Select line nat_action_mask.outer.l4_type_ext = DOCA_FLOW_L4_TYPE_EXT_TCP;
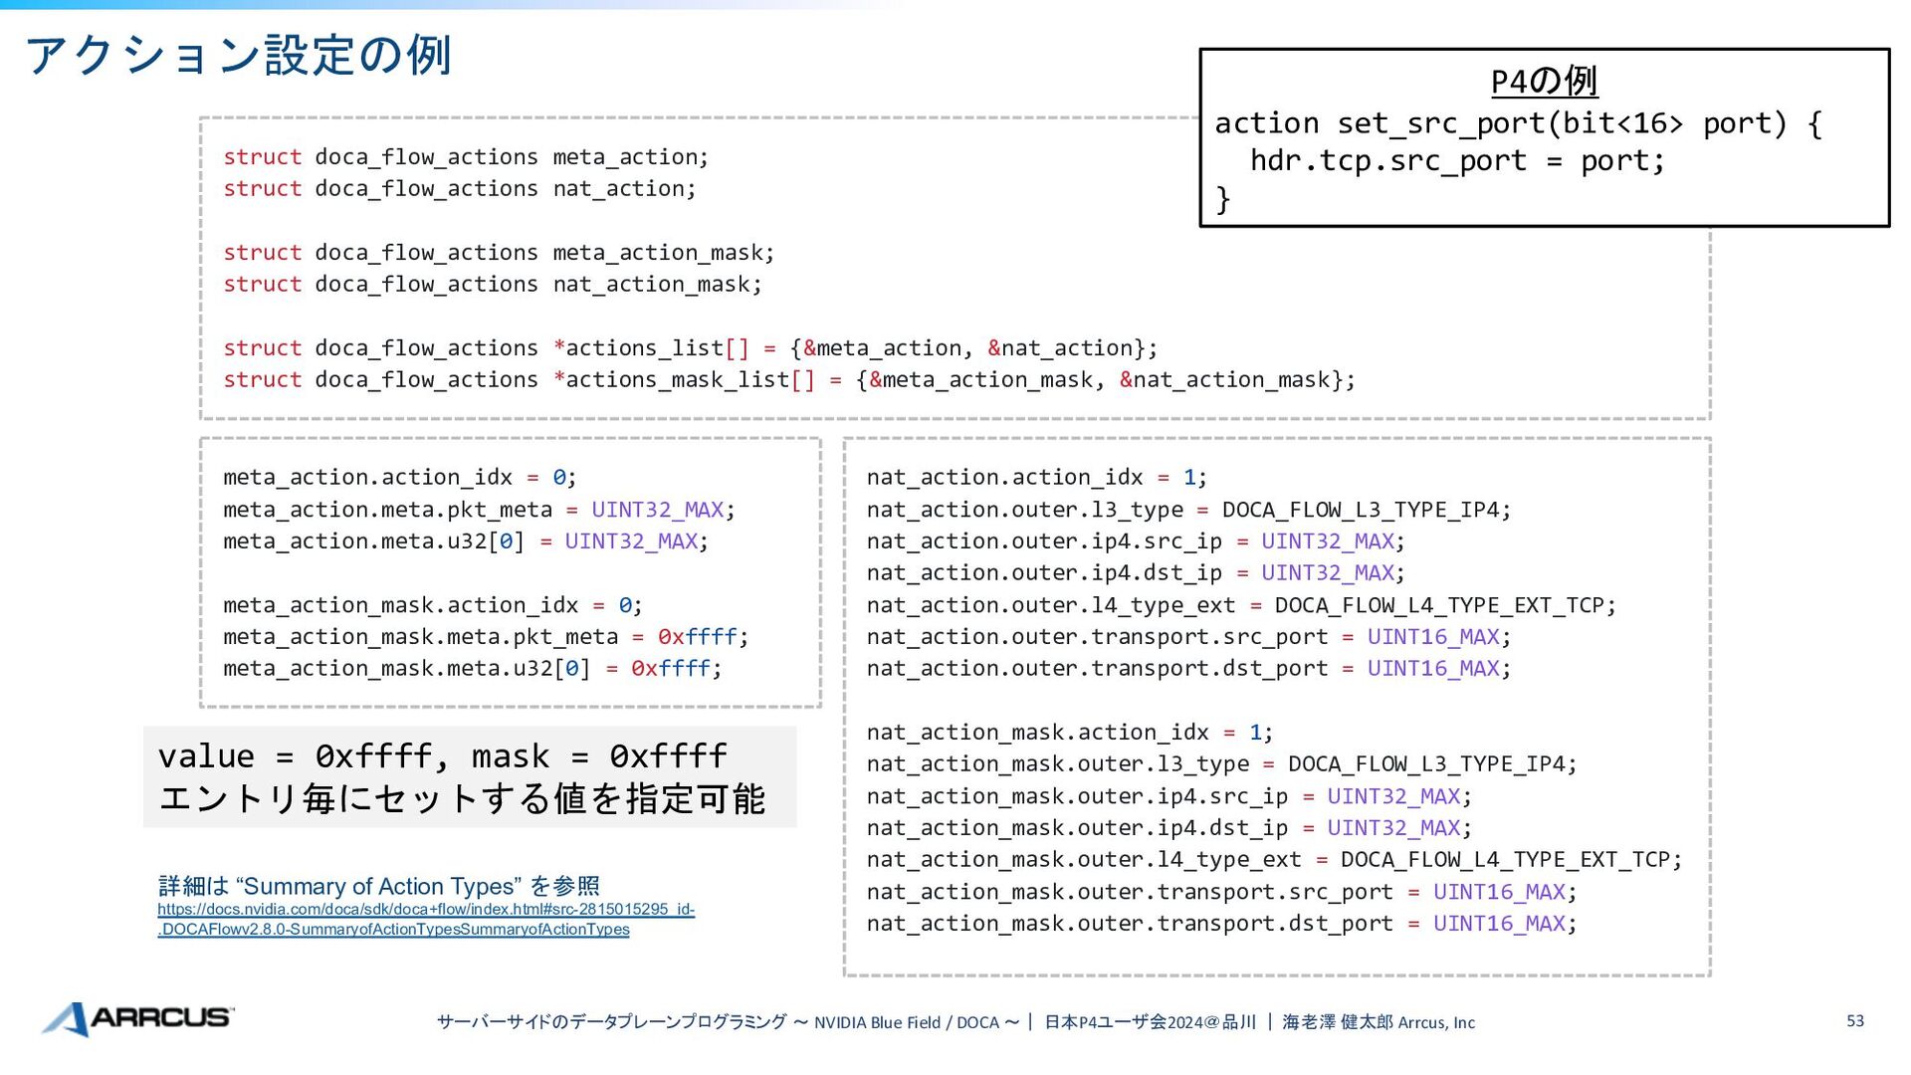This screenshot has height=1075, width=1911. (x=1275, y=860)
